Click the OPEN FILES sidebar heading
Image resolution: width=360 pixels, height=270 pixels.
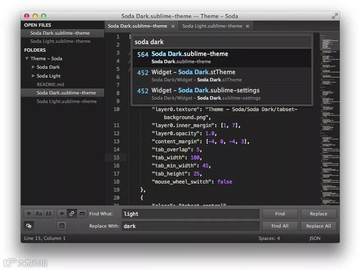[x=38, y=25]
